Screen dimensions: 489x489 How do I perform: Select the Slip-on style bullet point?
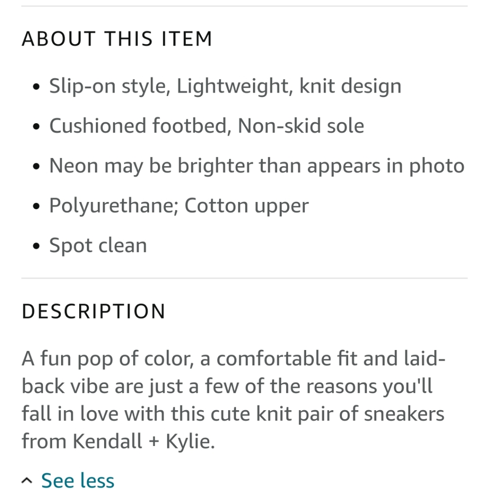click(x=225, y=86)
